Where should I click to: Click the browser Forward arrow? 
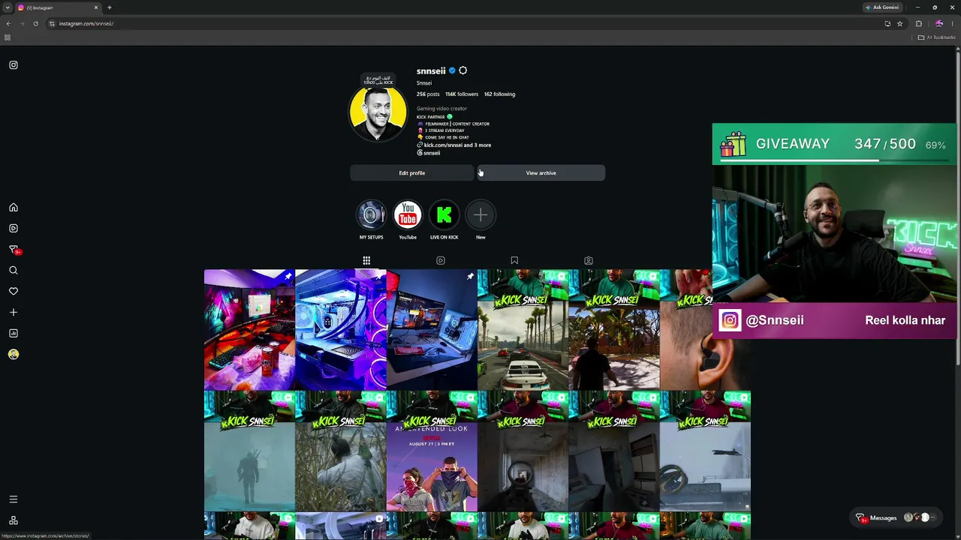[22, 24]
